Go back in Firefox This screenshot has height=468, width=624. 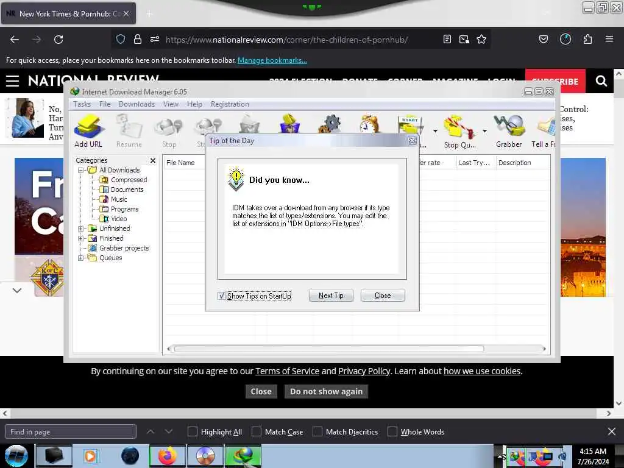point(15,39)
